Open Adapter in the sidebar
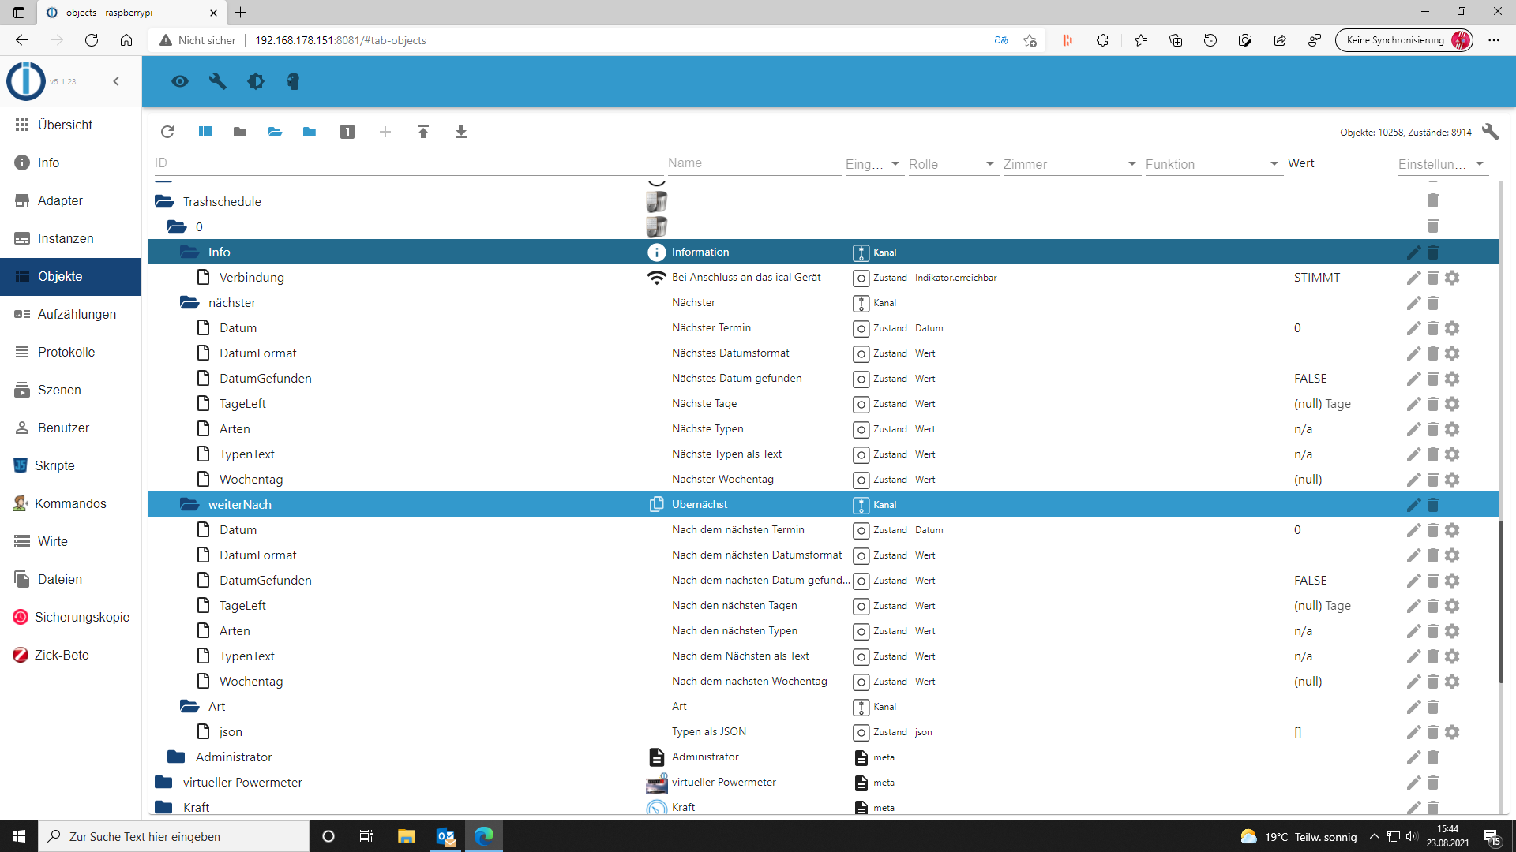Viewport: 1516px width, 852px height. 60,200
